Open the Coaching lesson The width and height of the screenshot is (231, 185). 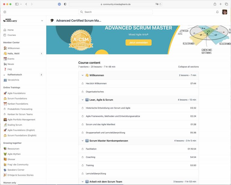click(x=138, y=157)
